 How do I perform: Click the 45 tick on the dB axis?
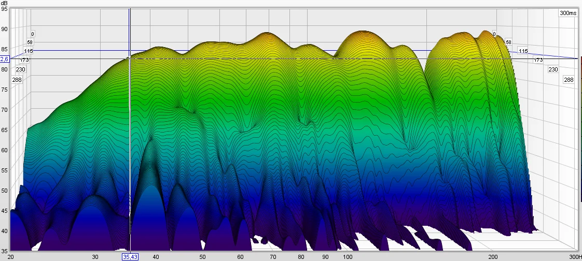pos(5,211)
